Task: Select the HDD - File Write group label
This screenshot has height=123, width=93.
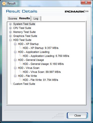Action: pyautogui.click(x=28, y=76)
